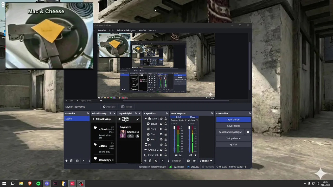333x187 pixels.
Task: Toggle Desktop Audio monitoring headphone icon
Action: pos(180,155)
